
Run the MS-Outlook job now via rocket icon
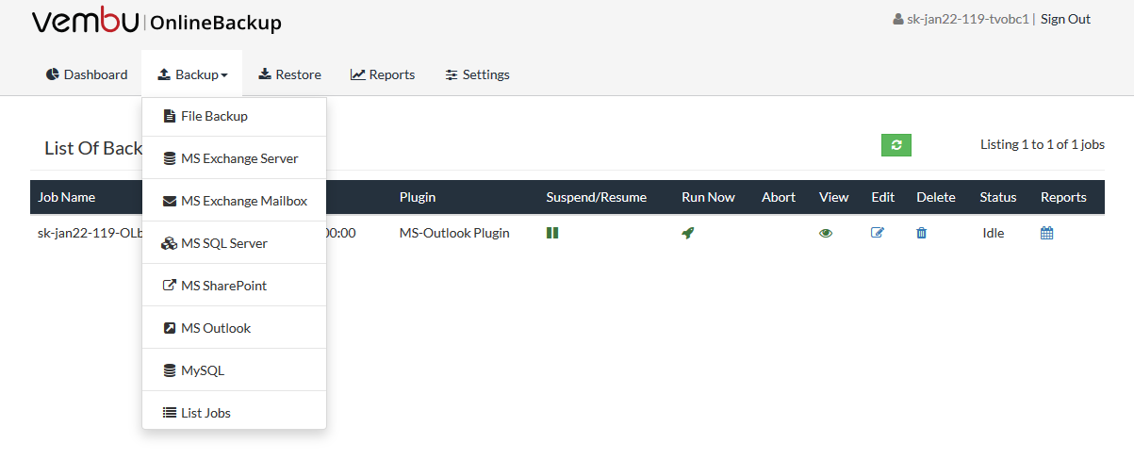pyautogui.click(x=688, y=233)
